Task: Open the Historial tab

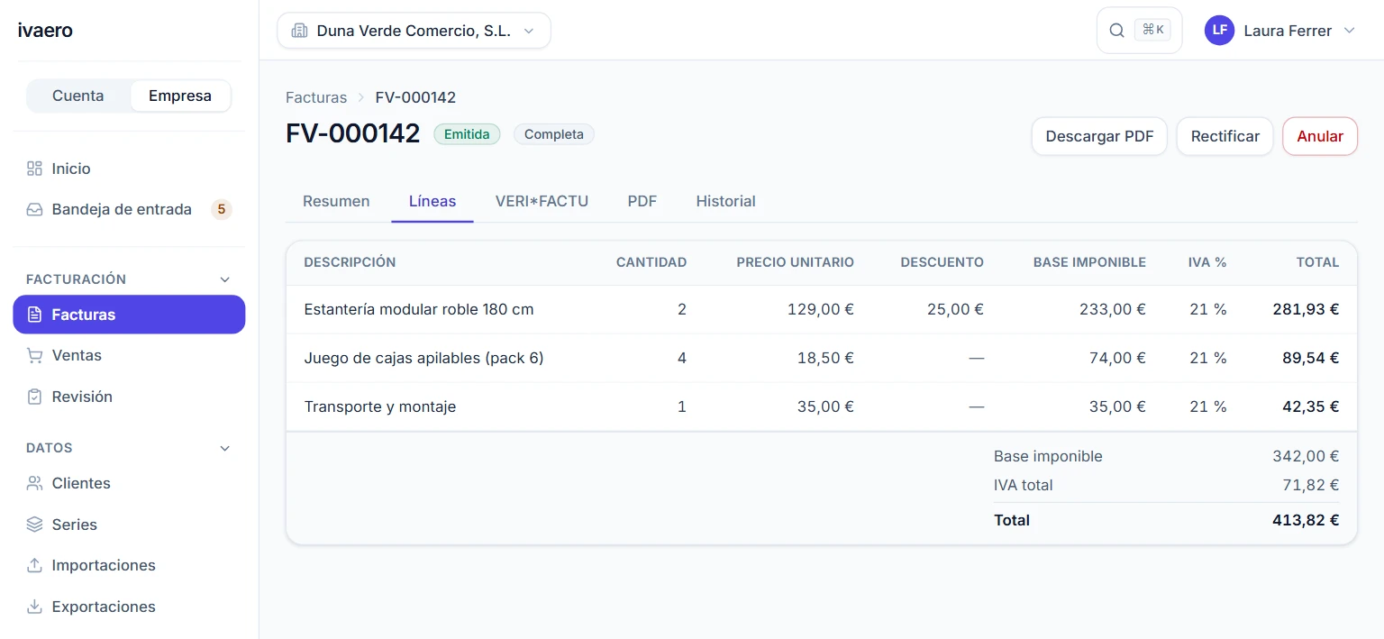Action: [x=725, y=201]
